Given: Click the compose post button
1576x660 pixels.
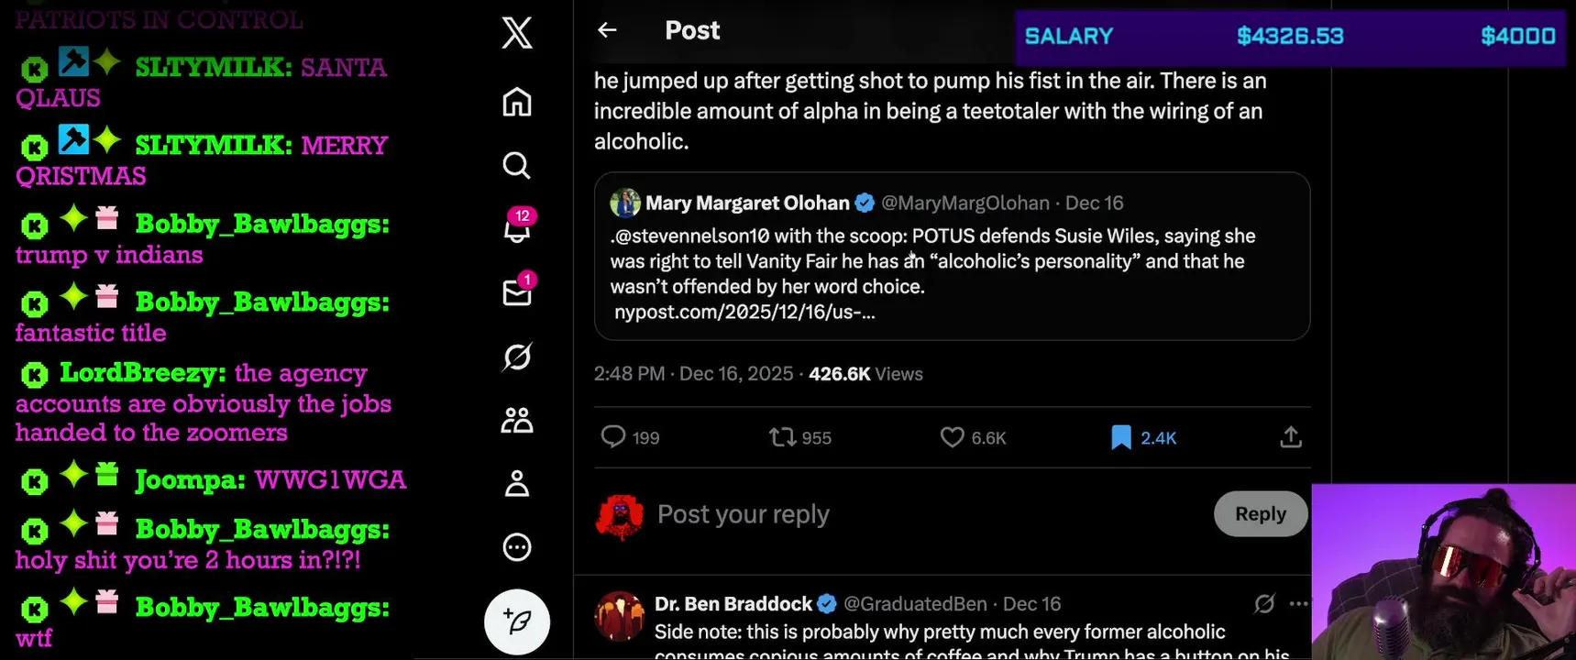Looking at the screenshot, I should 517,621.
